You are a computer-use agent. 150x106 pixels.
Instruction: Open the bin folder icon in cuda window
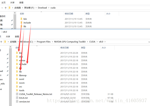point(21,19)
